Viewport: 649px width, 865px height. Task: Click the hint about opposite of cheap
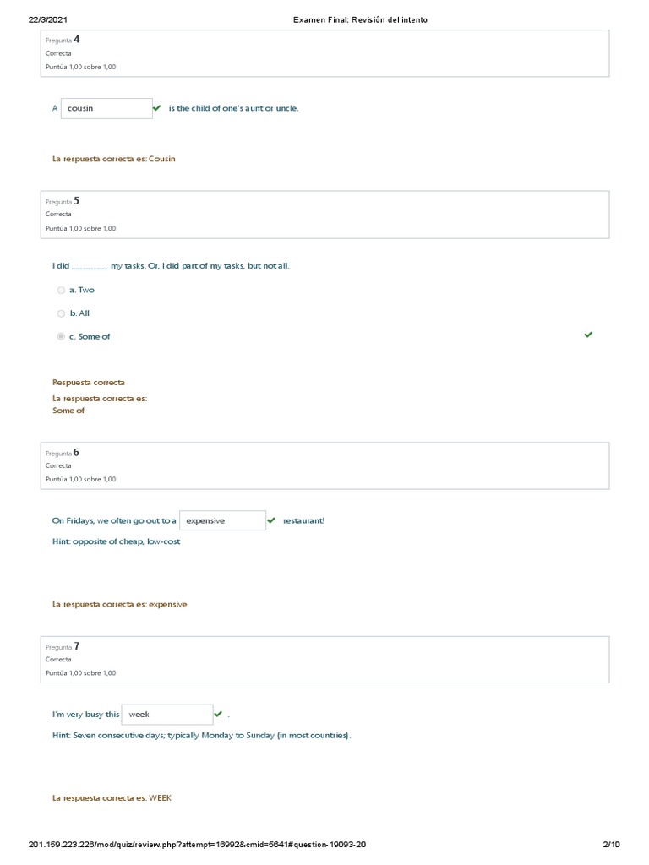[116, 541]
